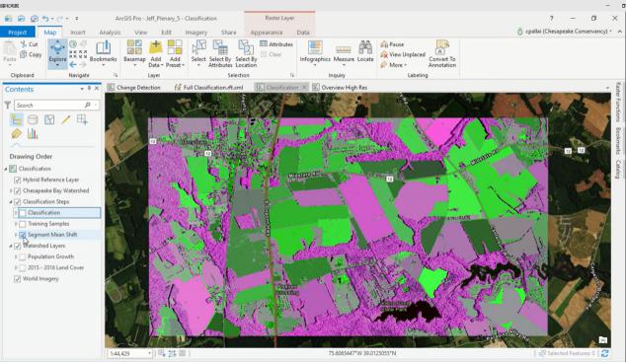Image resolution: width=626 pixels, height=362 pixels.
Task: Click Convert To Annotation
Action: click(x=442, y=53)
